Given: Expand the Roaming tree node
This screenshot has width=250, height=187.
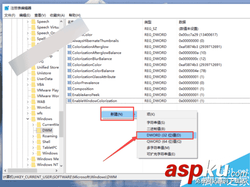Looking at the screenshot, I should pyautogui.click(x=33, y=136).
